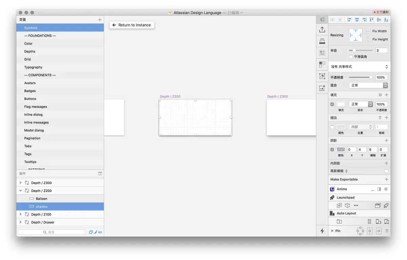Align selection to right edges
Image resolution: width=407 pixels, height=260 pixels.
pyautogui.click(x=364, y=20)
